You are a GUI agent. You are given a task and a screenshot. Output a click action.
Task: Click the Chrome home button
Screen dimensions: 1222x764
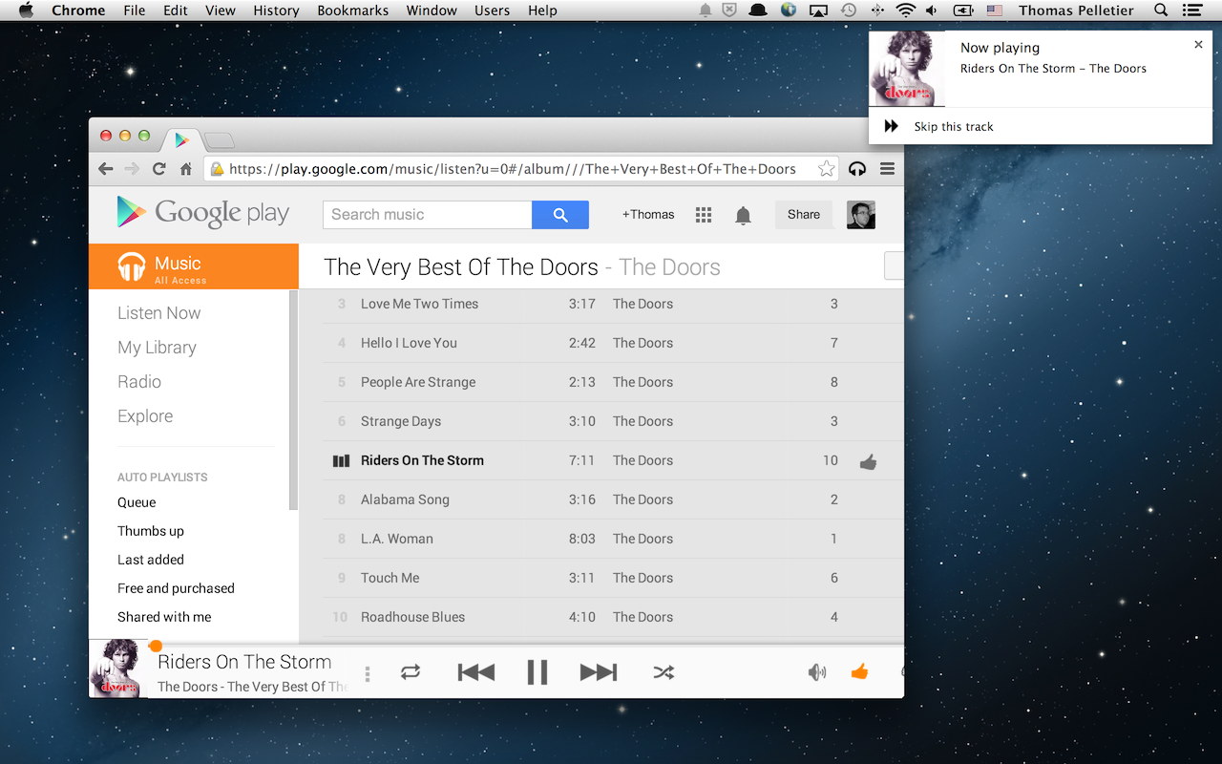point(186,169)
